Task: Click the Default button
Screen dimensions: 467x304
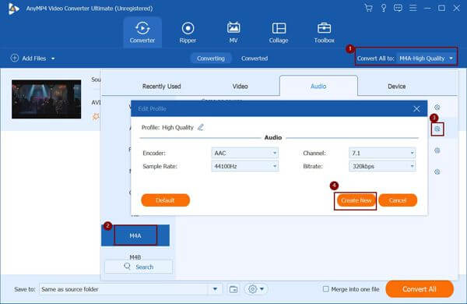Action: tap(165, 200)
